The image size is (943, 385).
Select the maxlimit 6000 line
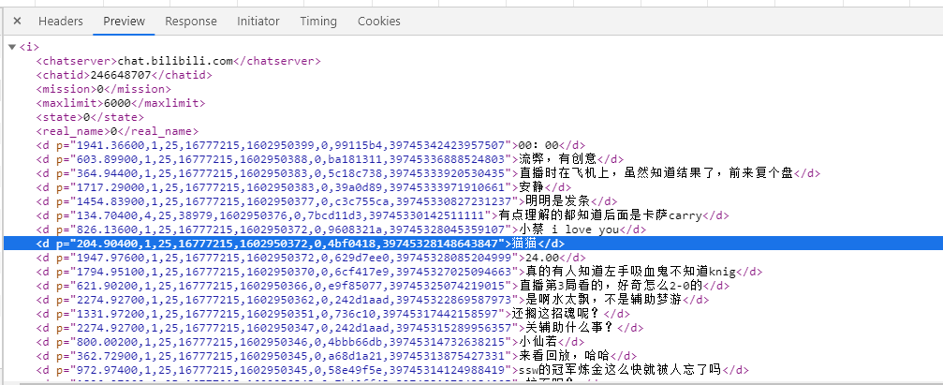(x=120, y=103)
